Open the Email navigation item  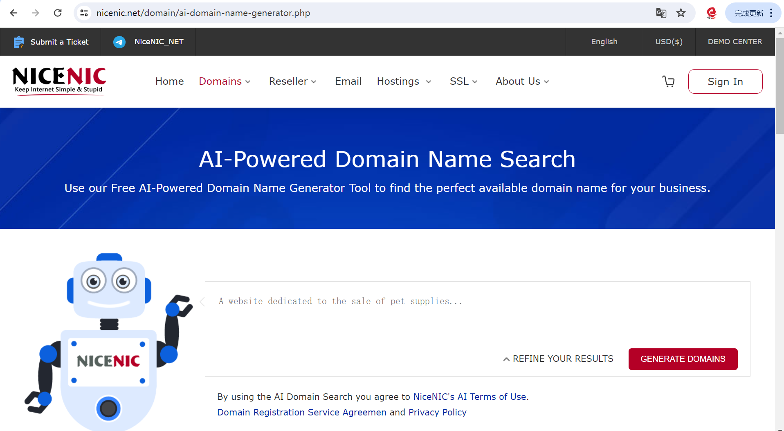pyautogui.click(x=348, y=81)
